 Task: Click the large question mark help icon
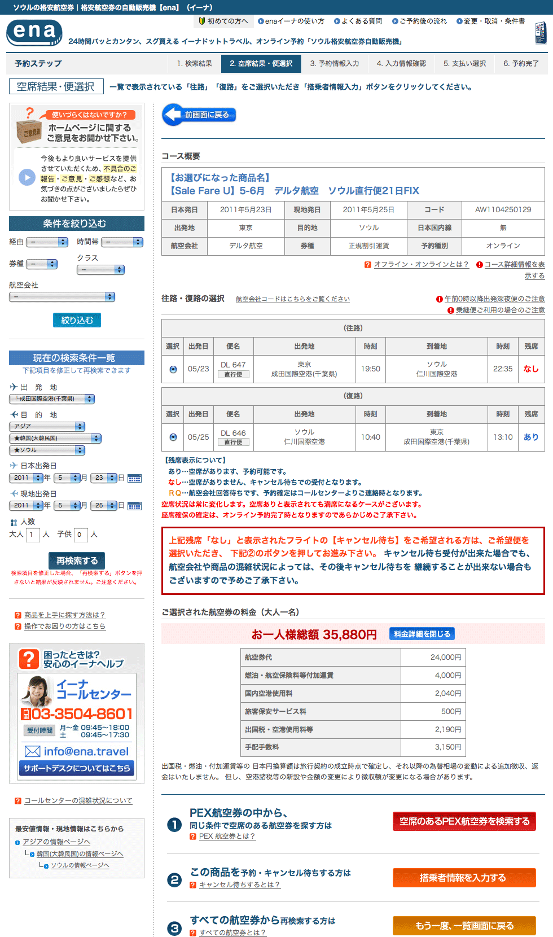click(29, 659)
